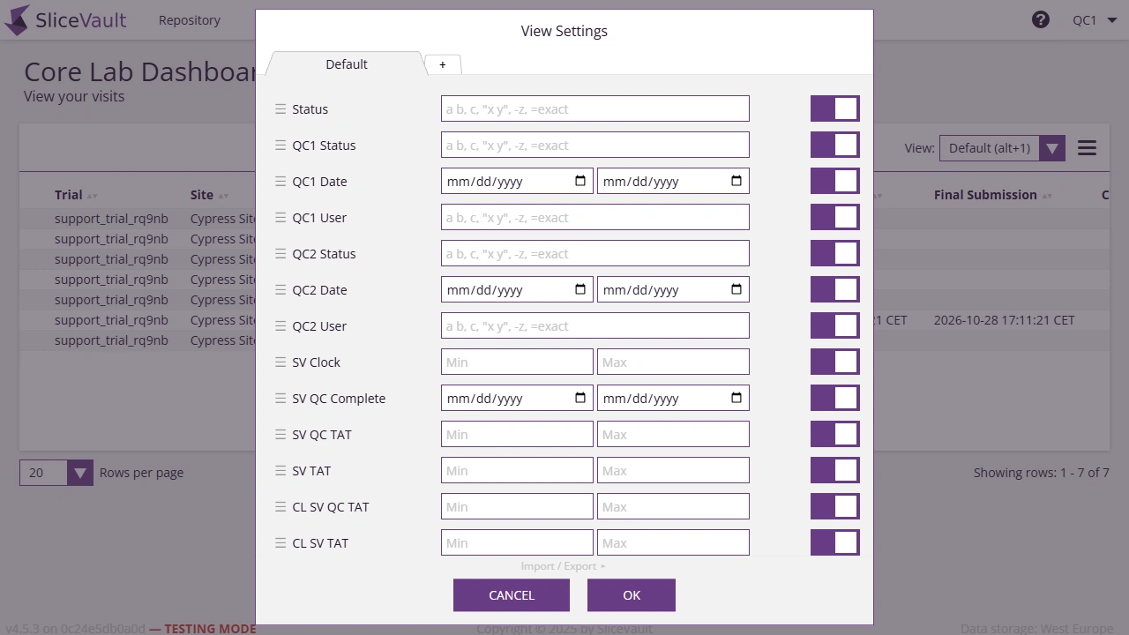The image size is (1129, 635).
Task: Click the CANCEL button
Action: 512,595
